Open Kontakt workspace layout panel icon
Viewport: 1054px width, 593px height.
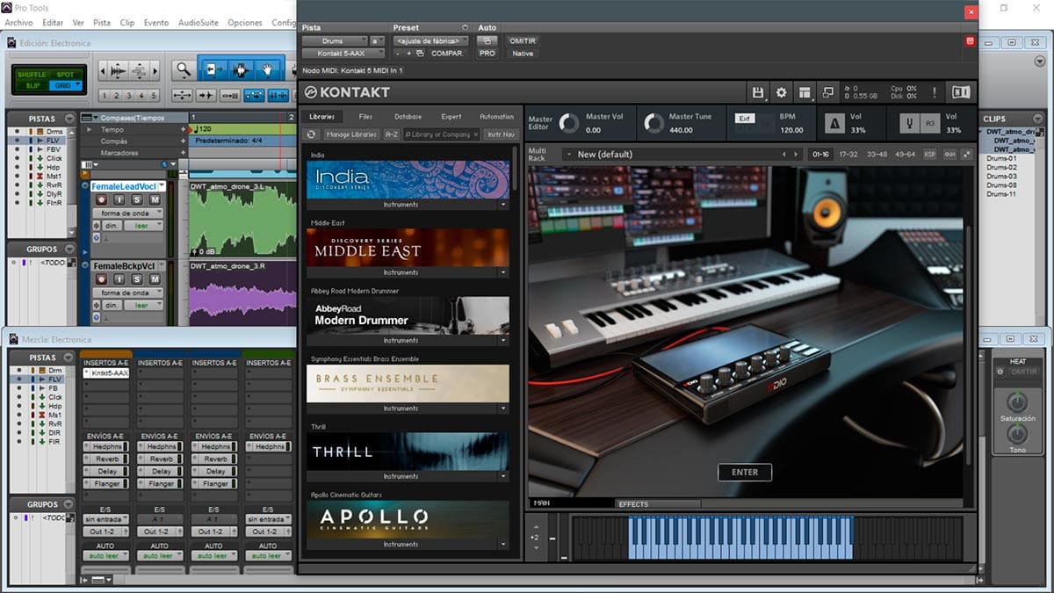pos(805,92)
